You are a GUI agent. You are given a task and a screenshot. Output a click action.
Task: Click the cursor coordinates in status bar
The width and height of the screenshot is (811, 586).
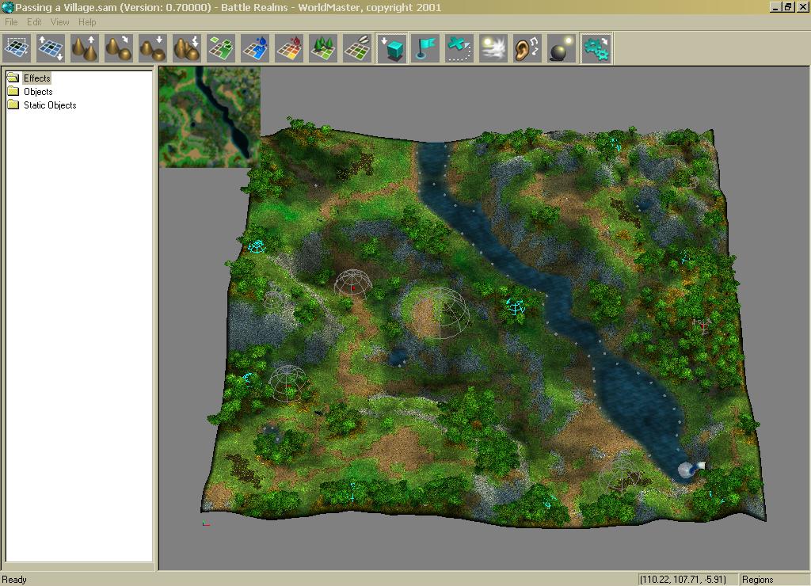pos(683,580)
